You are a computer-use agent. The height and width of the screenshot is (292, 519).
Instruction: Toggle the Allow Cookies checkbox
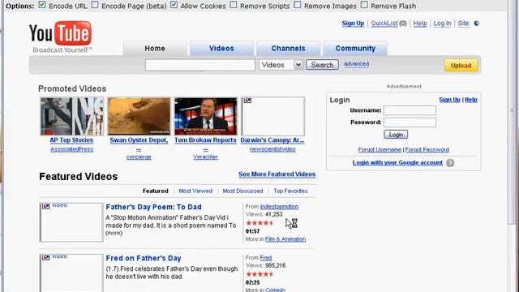(174, 5)
